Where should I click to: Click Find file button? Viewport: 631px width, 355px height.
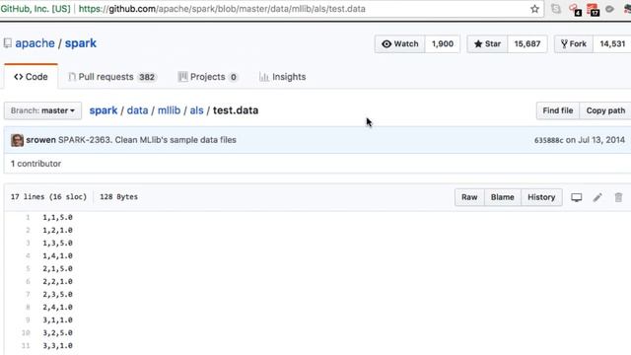(x=558, y=110)
